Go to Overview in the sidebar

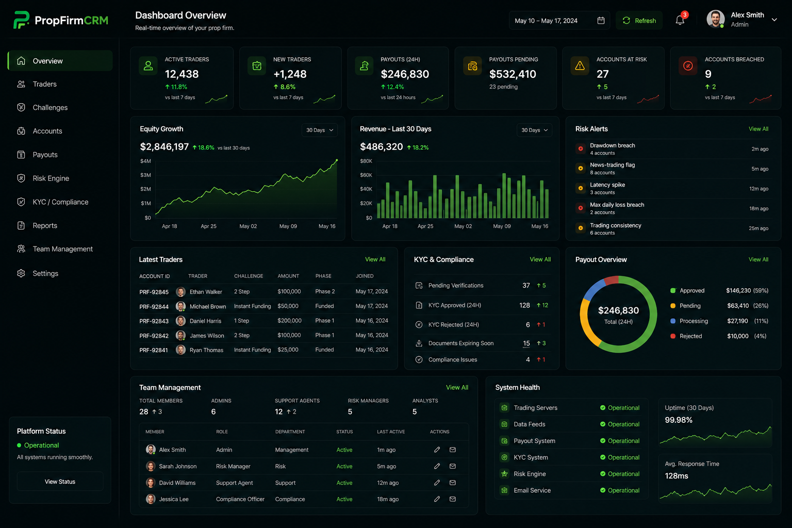[x=60, y=61]
